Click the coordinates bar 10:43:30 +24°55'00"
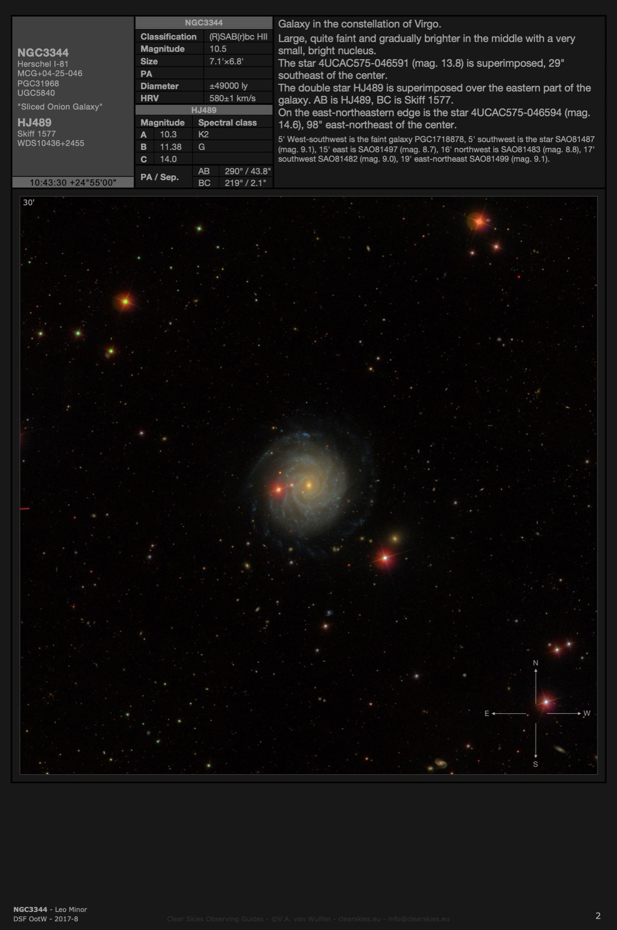617x930 pixels. click(73, 182)
